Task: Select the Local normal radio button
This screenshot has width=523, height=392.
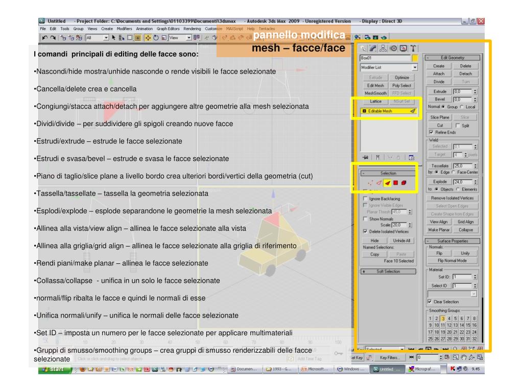Action: tap(462, 107)
